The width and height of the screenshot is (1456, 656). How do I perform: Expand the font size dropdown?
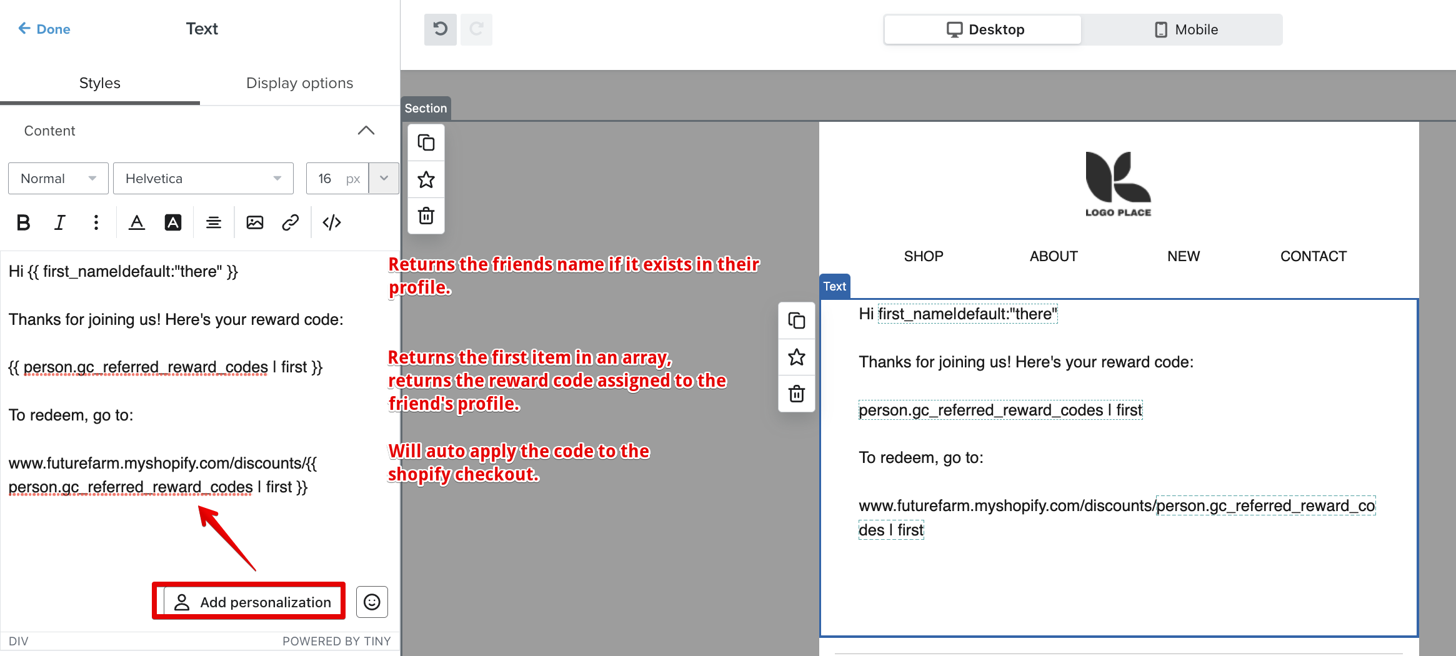(x=383, y=178)
